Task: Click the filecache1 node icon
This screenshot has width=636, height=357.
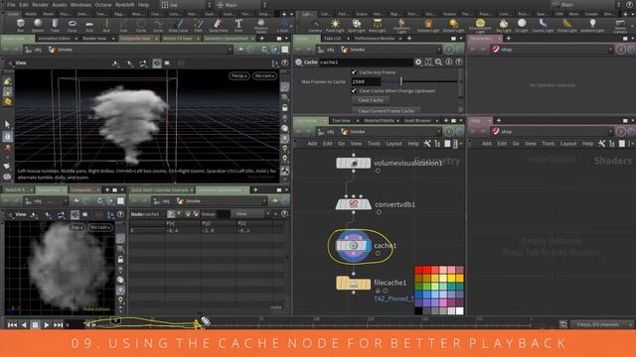Action: 354,283
